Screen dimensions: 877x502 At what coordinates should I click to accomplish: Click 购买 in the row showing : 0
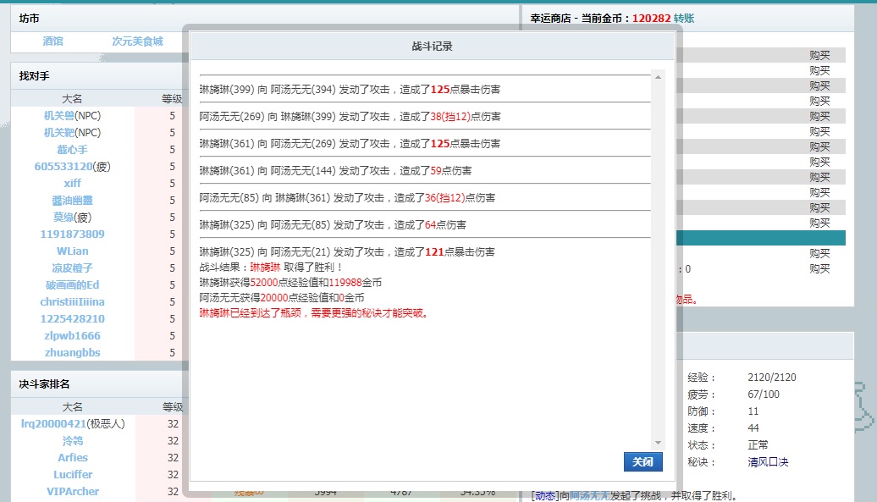[x=819, y=269]
